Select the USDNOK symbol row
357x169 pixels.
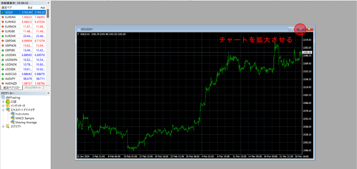pyautogui.click(x=23, y=65)
